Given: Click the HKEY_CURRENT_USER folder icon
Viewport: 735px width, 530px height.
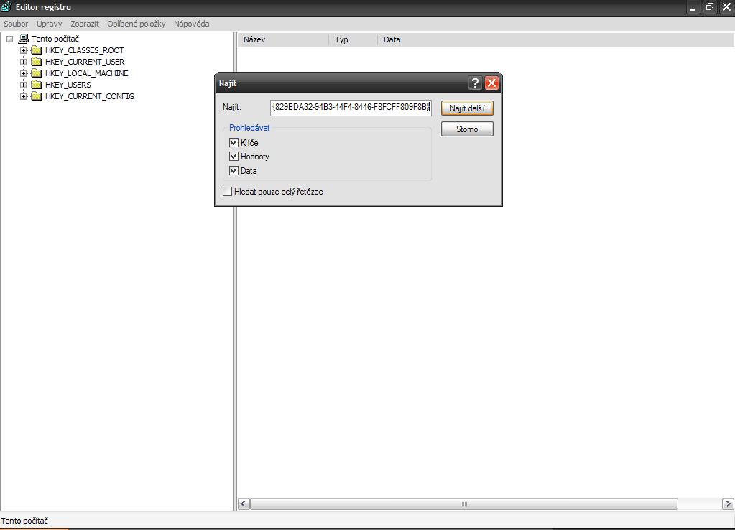Looking at the screenshot, I should click(37, 62).
